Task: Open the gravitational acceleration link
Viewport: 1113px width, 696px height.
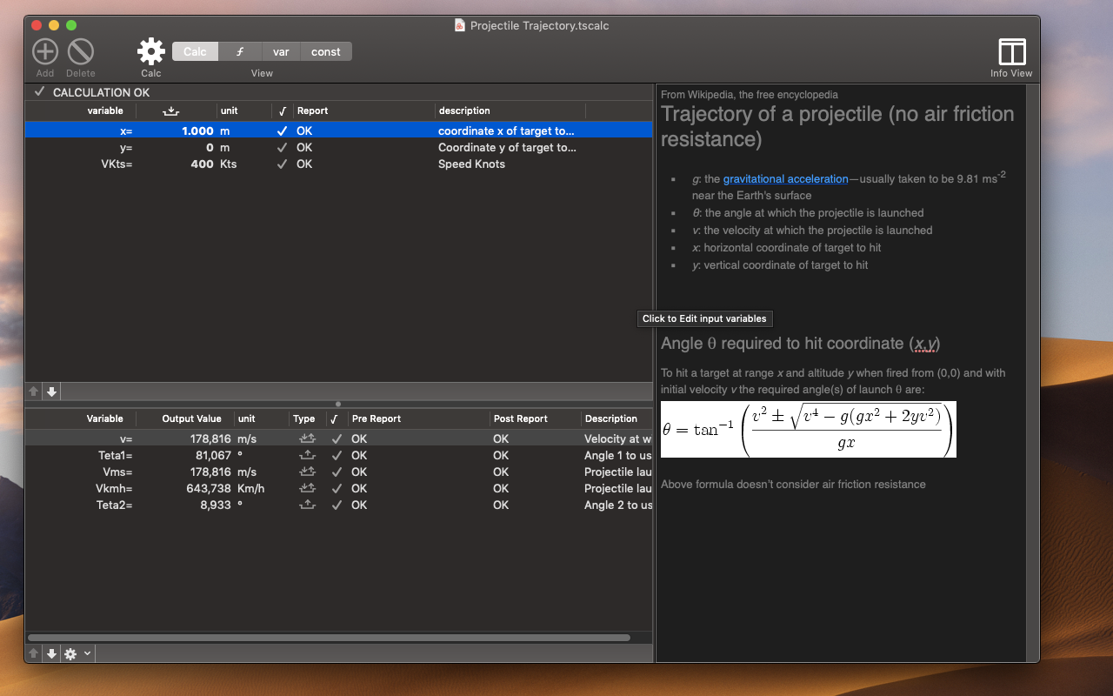Action: click(x=785, y=178)
